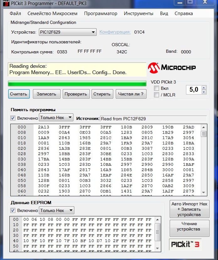The width and height of the screenshot is (218, 260).
Task: Click the EEPROM scrollbar thumb
Action: point(157,232)
